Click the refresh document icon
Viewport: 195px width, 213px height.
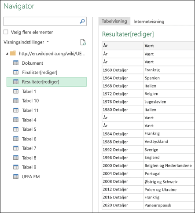click(83, 42)
